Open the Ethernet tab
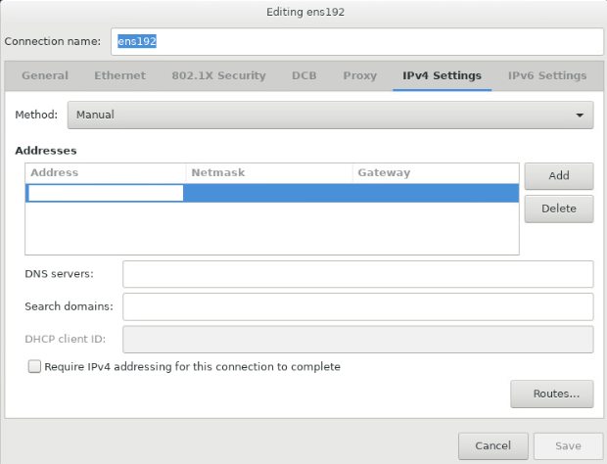 (120, 75)
